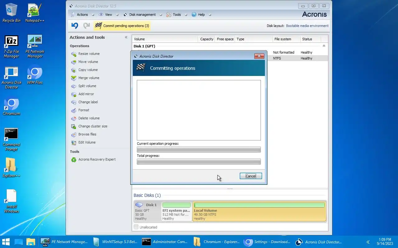
Task: Switch to WinNTSetup taskbar item
Action: pos(115,242)
